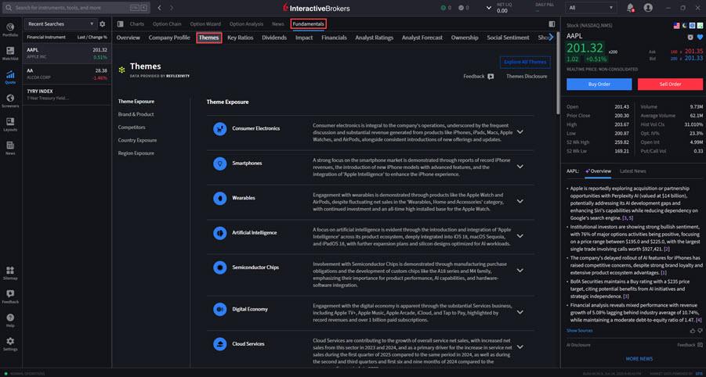
Task: Go back with the left arrow
Action: [x=159, y=8]
